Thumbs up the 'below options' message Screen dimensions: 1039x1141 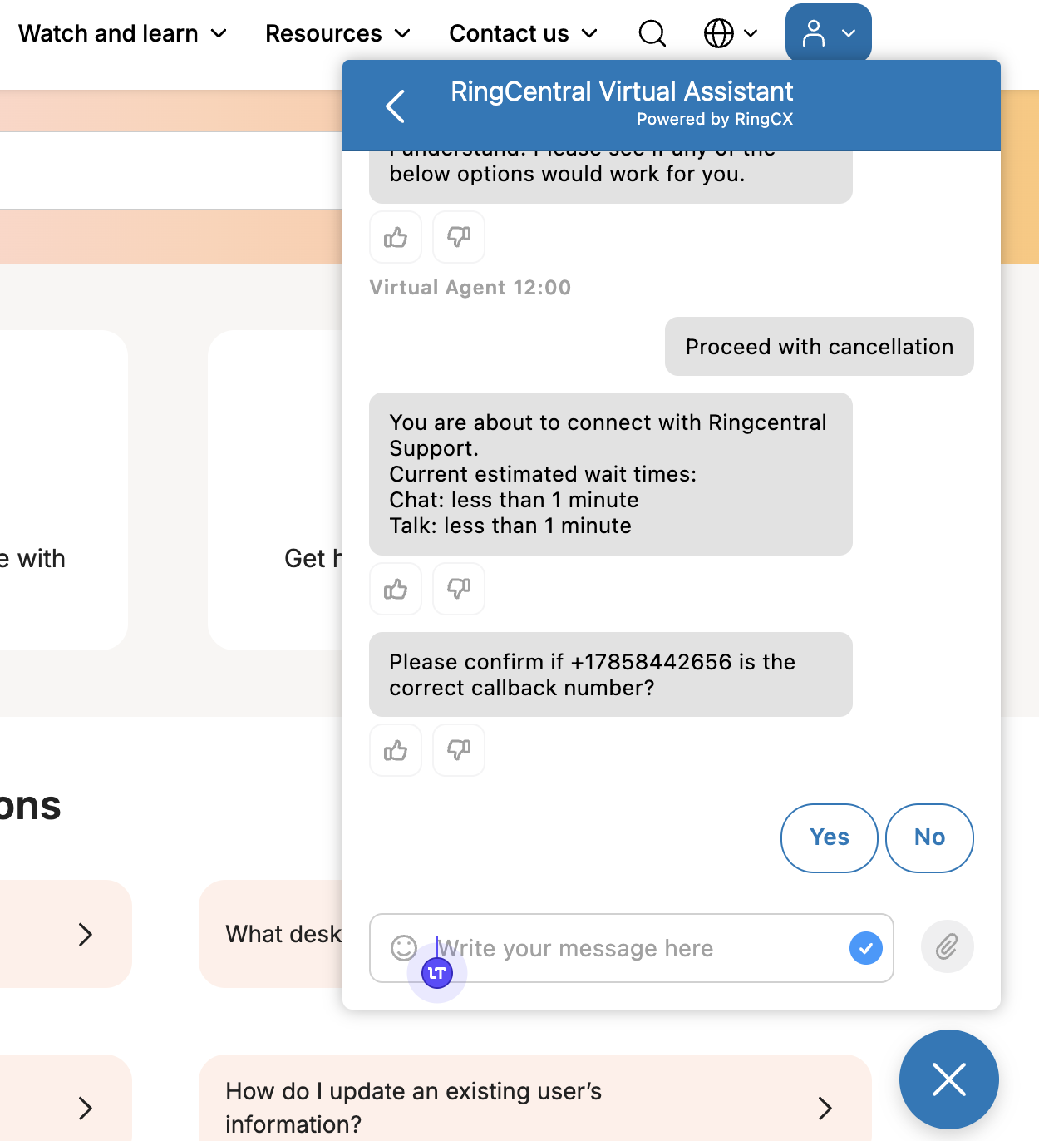(x=396, y=237)
